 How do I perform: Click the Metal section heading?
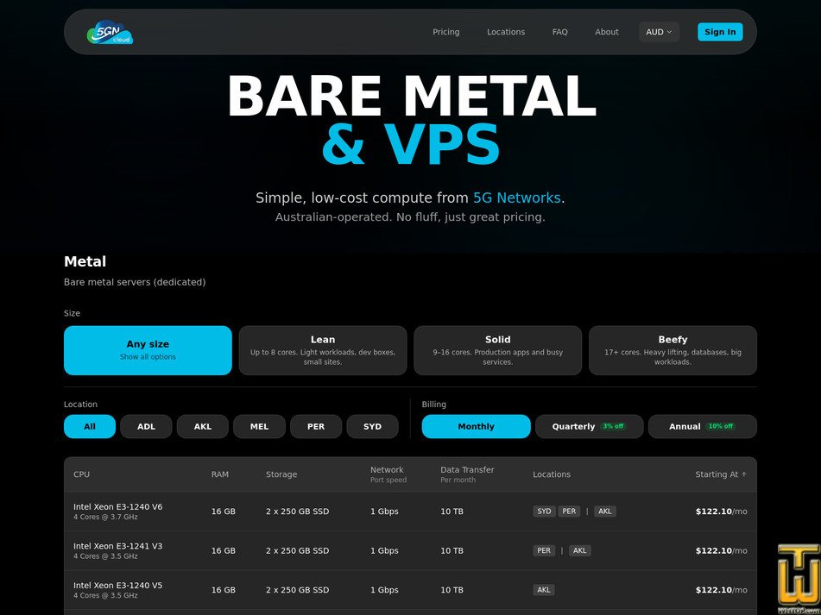(x=85, y=261)
